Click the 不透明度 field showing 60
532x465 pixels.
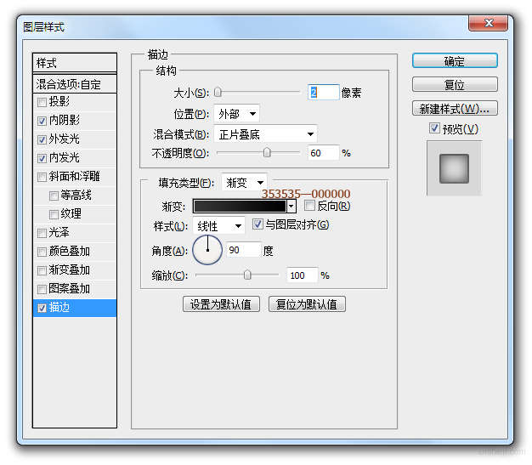click(323, 153)
